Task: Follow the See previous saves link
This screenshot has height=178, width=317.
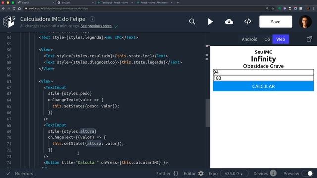Action: [x=97, y=26]
